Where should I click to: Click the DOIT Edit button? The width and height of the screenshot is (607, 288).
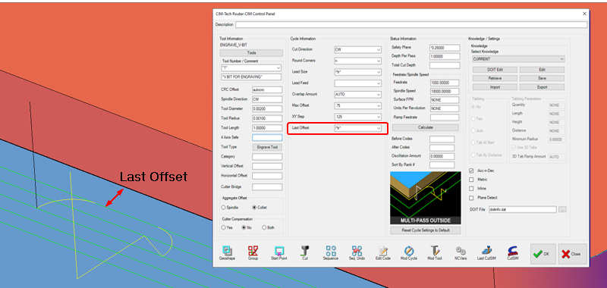coord(495,70)
